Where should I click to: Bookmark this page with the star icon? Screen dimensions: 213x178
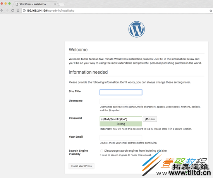coord(211,10)
